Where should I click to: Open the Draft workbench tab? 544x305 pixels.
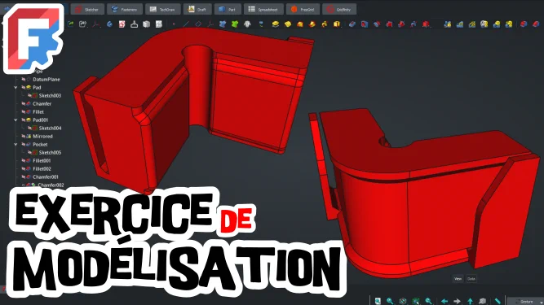197,9
